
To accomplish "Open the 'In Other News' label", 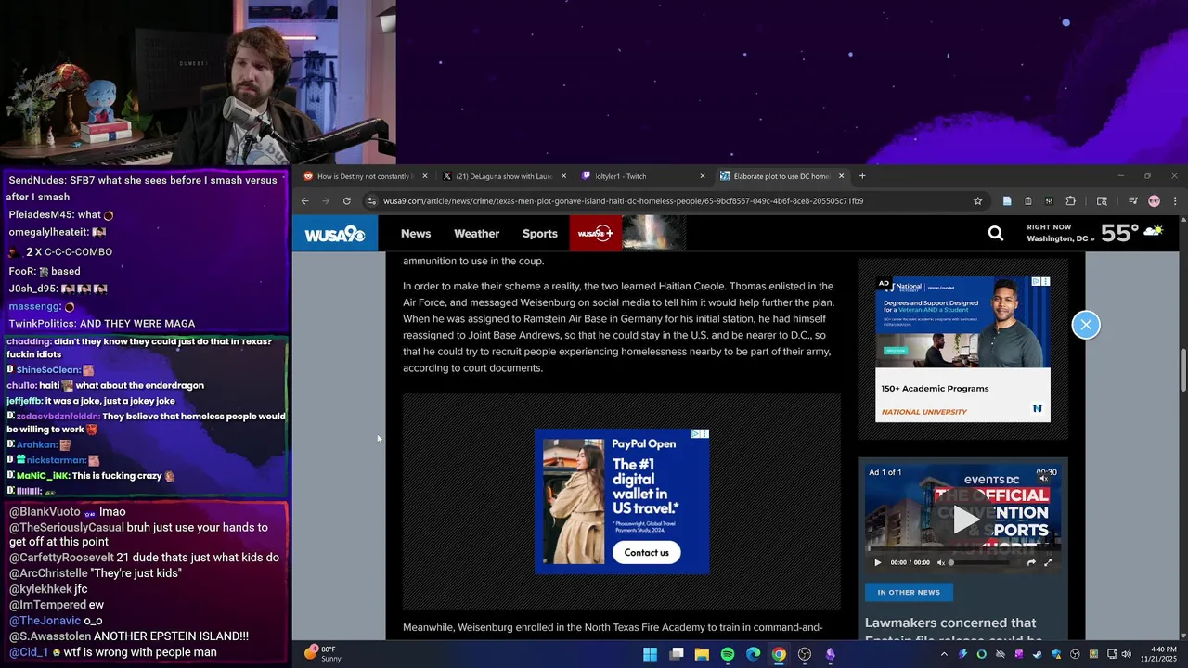I will [909, 592].
